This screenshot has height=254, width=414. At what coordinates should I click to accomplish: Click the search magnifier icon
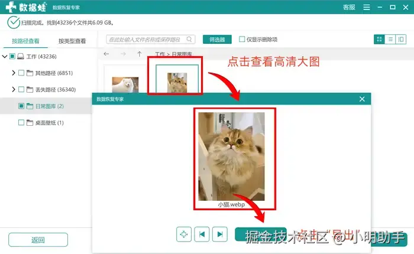pyautogui.click(x=189, y=40)
